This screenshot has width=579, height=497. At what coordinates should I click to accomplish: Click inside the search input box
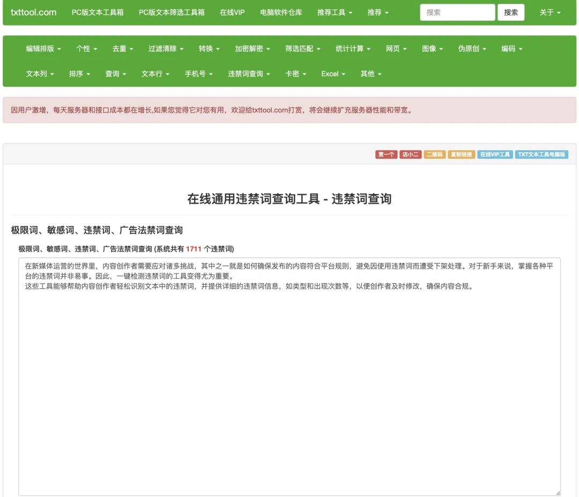click(457, 12)
